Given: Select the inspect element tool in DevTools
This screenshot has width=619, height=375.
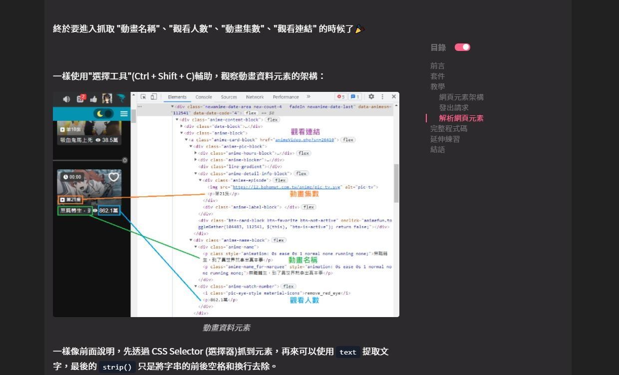Looking at the screenshot, I should point(144,97).
